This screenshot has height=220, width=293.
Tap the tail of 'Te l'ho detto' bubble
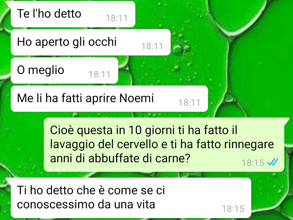(9, 4)
